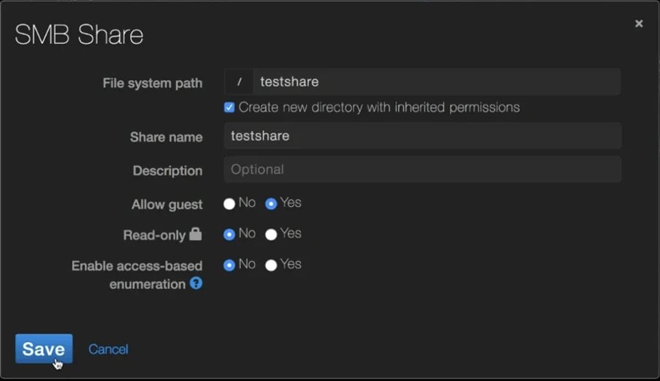The image size is (660, 381).
Task: Toggle Create new directory with inherited permissions
Action: (229, 107)
